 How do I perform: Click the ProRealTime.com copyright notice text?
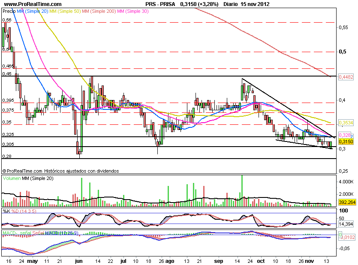point(60,171)
